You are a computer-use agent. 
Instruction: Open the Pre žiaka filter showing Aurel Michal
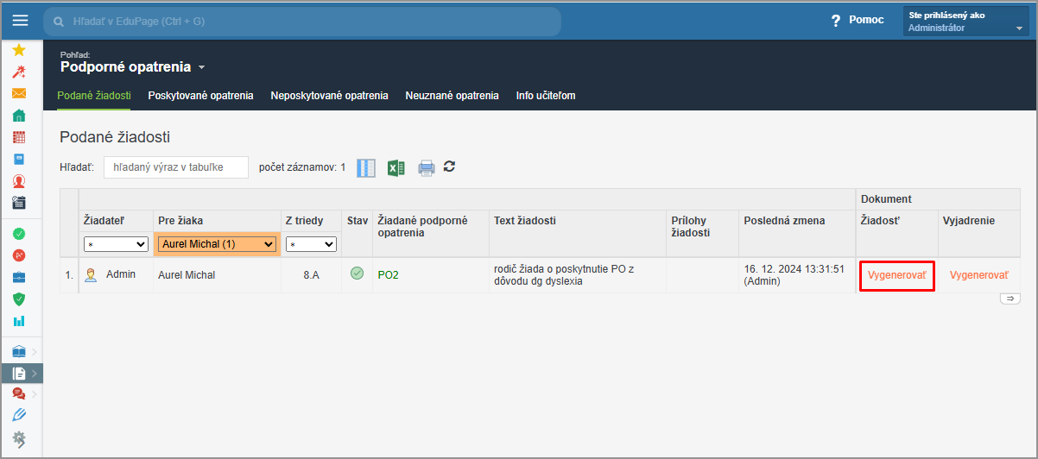(218, 244)
